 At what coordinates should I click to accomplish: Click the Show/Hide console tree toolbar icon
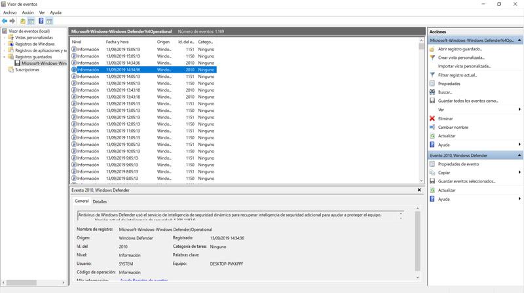tap(31, 21)
